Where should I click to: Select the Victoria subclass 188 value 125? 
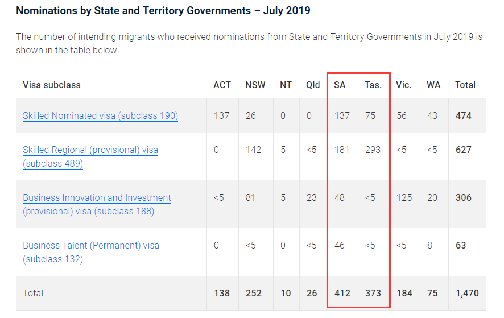pos(404,197)
